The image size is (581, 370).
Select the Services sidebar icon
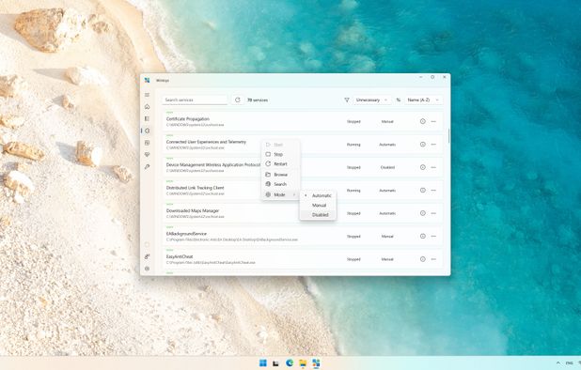pos(147,131)
